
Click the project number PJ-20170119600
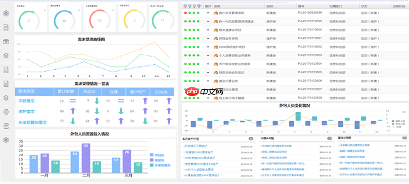click(x=310, y=30)
